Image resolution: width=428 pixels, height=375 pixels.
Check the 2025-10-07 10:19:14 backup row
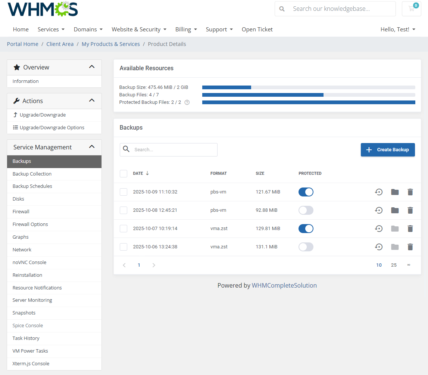pyautogui.click(x=124, y=229)
